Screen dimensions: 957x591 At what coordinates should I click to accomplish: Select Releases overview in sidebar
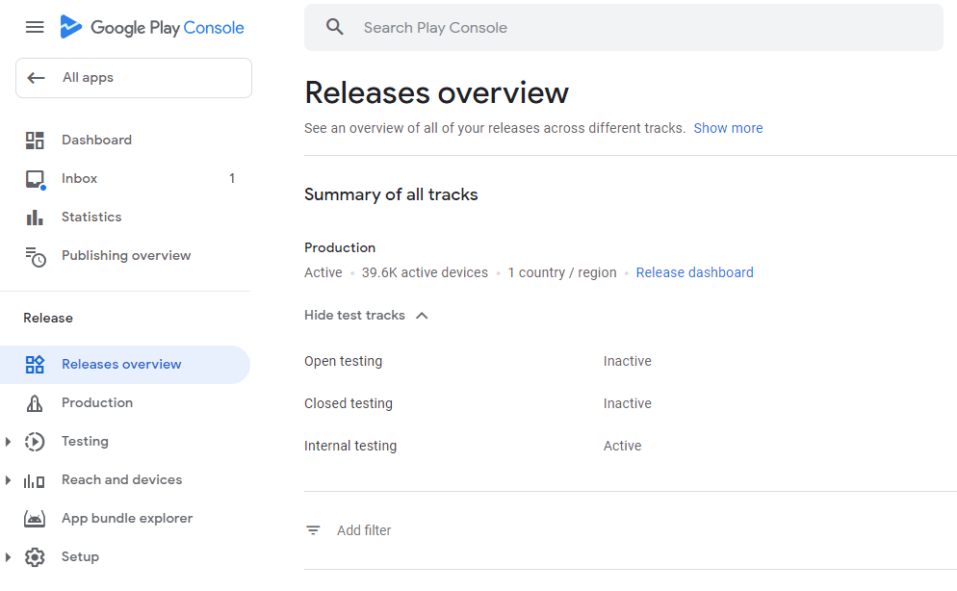click(x=125, y=365)
